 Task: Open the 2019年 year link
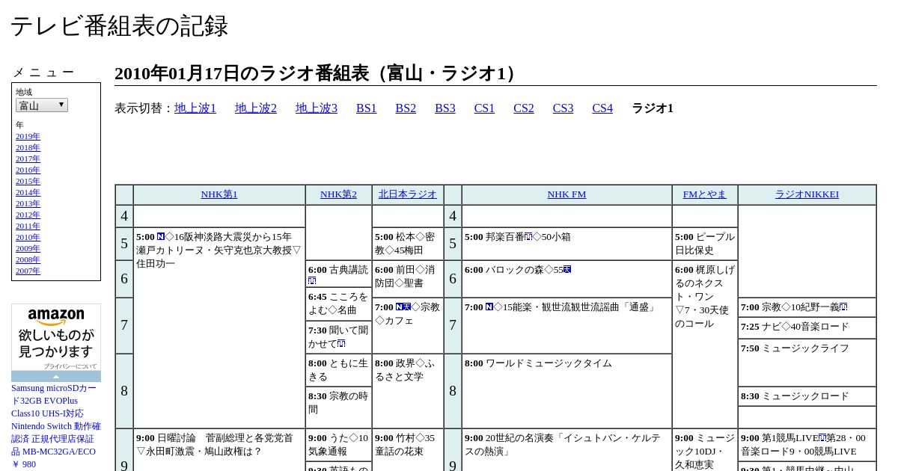coord(28,137)
